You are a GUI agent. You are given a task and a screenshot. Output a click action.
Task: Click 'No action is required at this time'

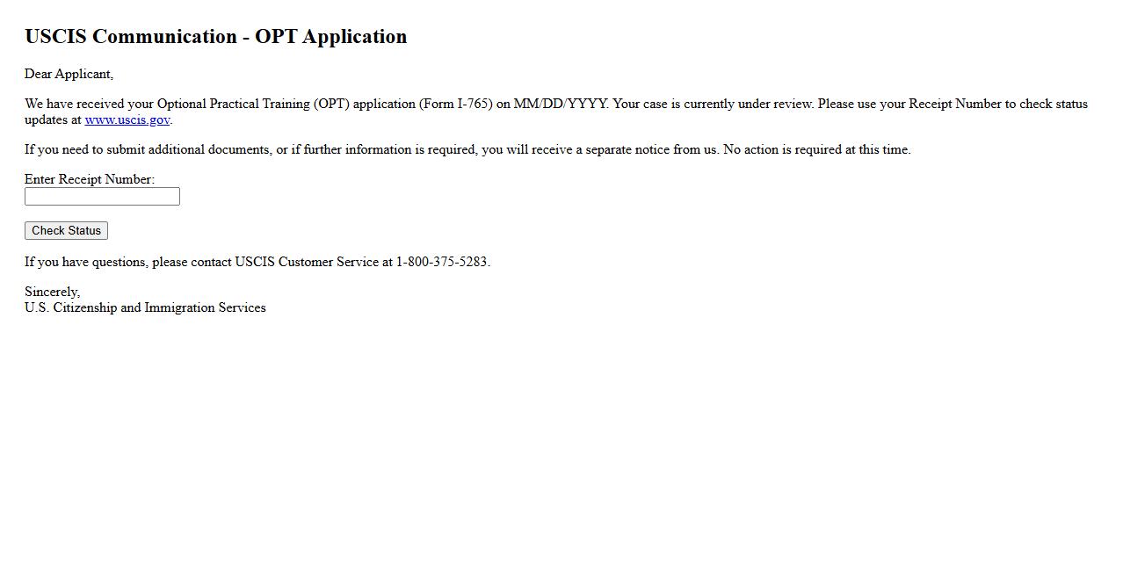click(816, 150)
